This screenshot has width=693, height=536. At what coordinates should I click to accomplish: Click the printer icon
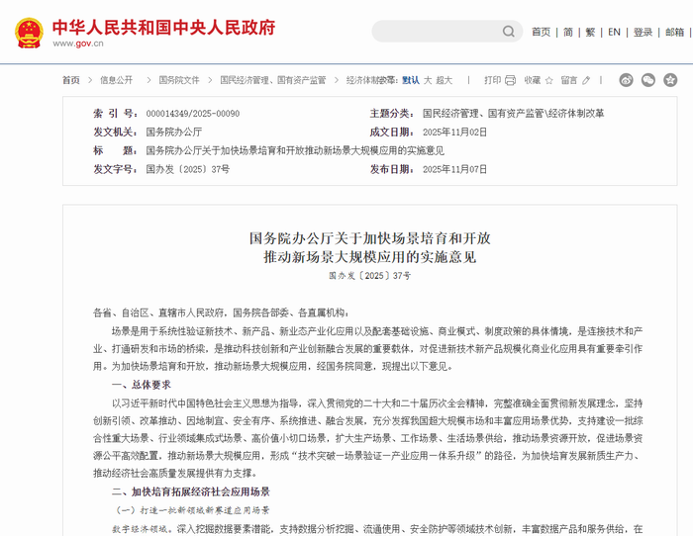pos(511,80)
